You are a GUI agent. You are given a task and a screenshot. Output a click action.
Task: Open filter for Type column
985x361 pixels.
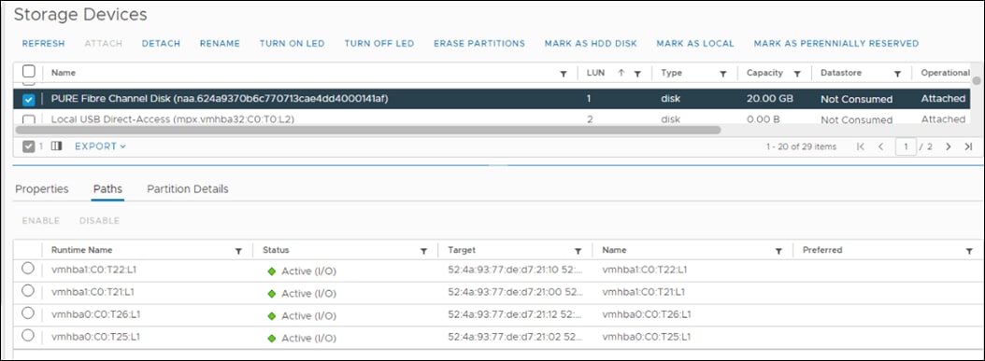pos(723,74)
